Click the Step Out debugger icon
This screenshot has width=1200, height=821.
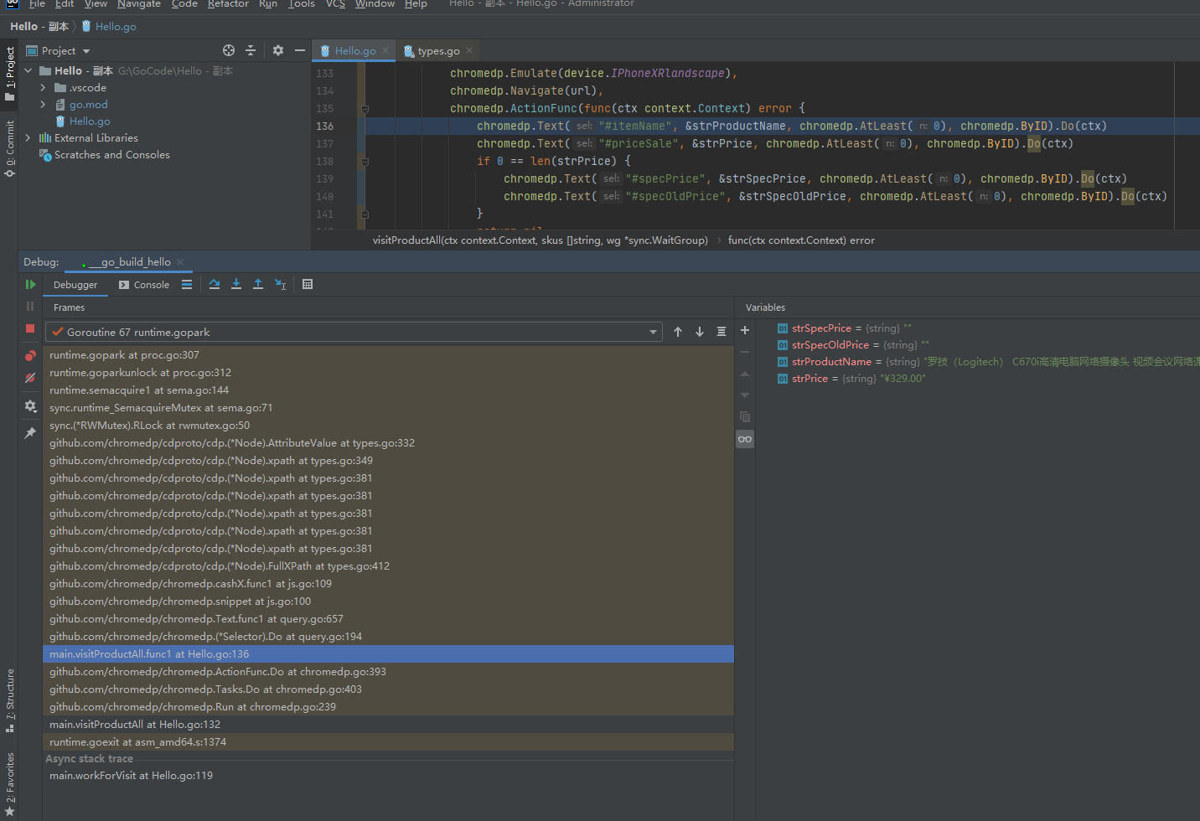point(258,285)
